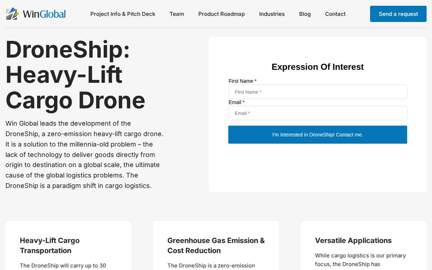Submit I'm Interested in DroneShip button
This screenshot has height=270, width=432.
[318, 135]
